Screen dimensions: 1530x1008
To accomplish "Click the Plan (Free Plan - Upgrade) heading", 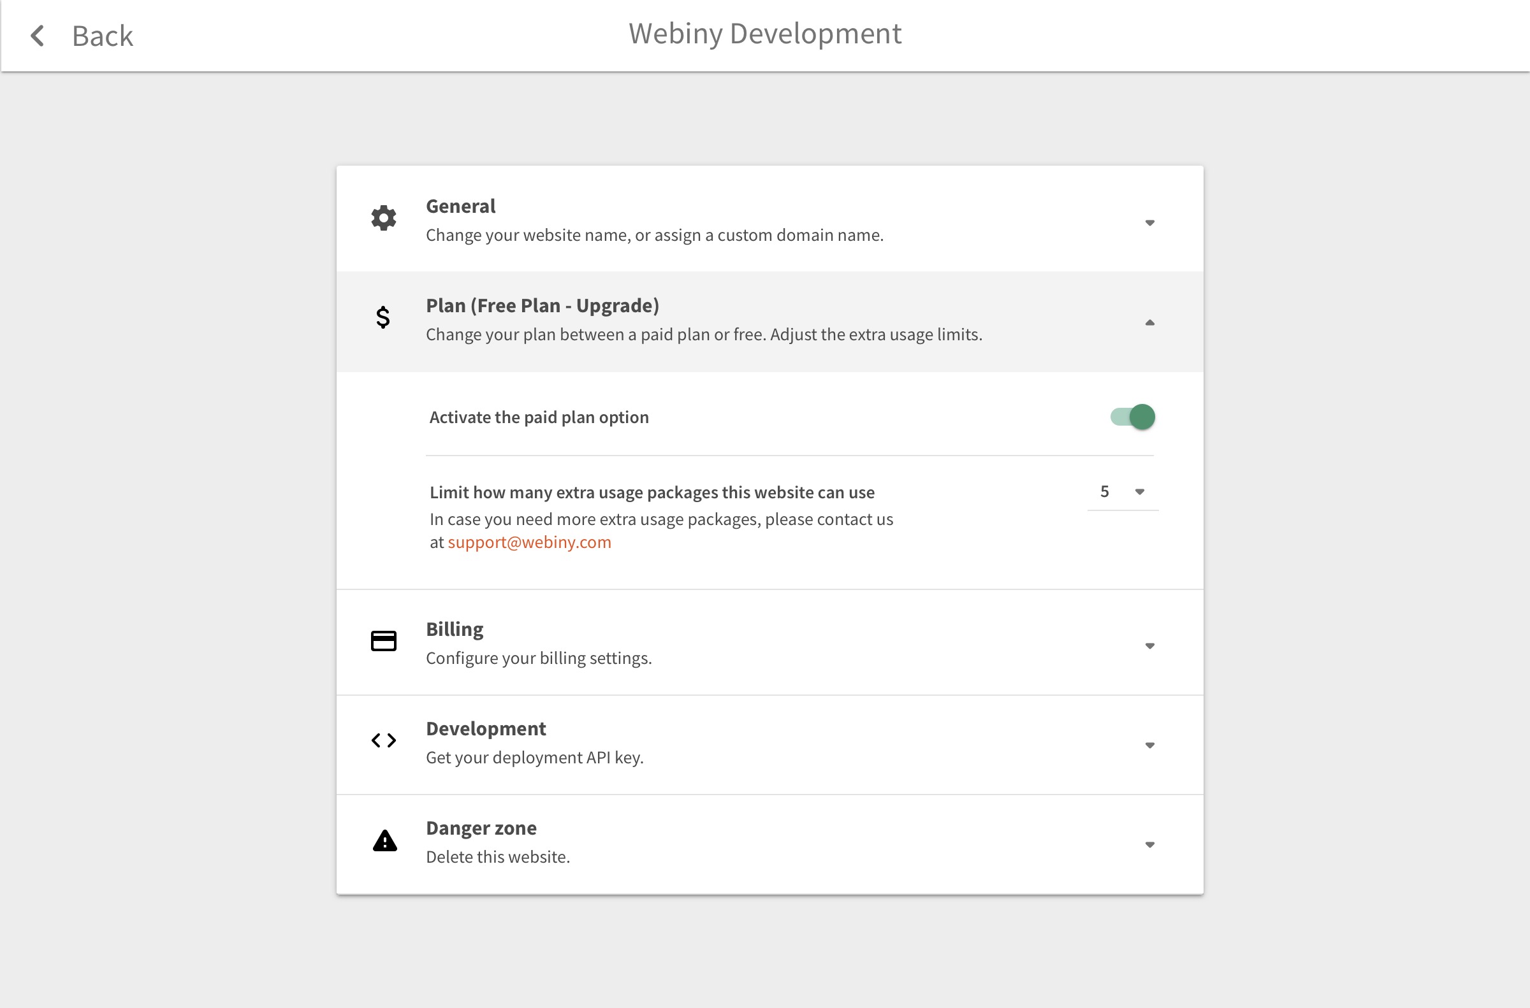I will coord(542,306).
